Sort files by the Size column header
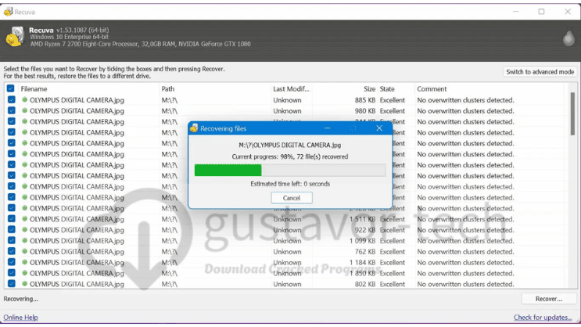 point(369,89)
